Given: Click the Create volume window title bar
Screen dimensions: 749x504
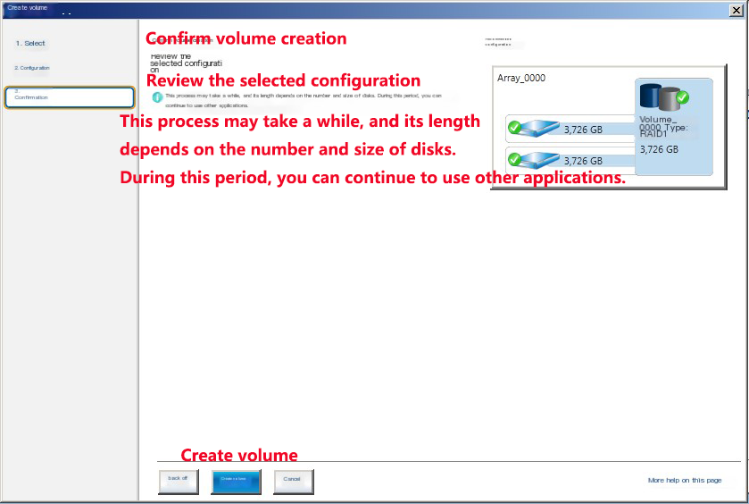Looking at the screenshot, I should 357,8.
